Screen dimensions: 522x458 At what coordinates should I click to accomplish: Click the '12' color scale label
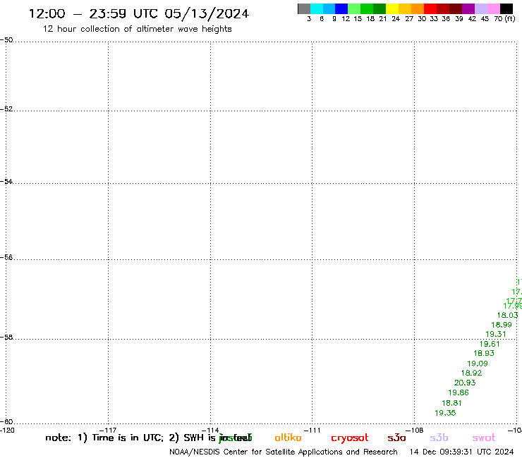click(x=346, y=19)
